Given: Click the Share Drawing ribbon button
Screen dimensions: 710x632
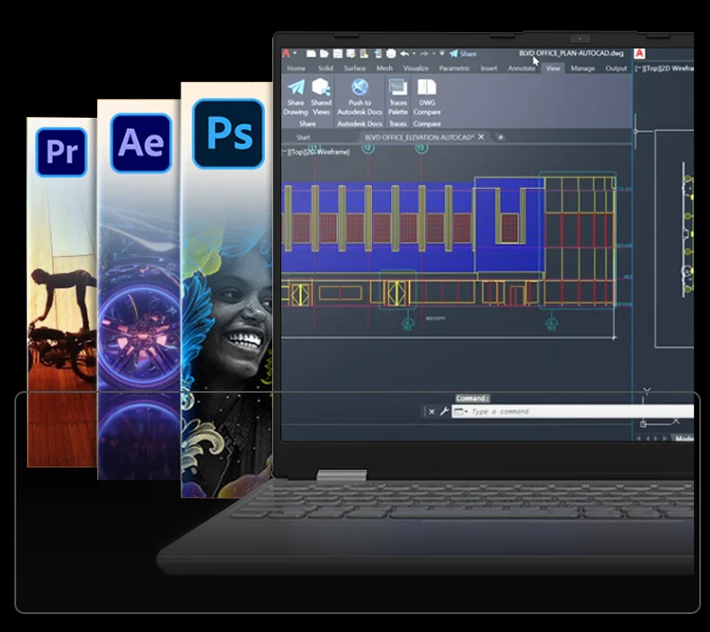Looking at the screenshot, I should click(296, 97).
